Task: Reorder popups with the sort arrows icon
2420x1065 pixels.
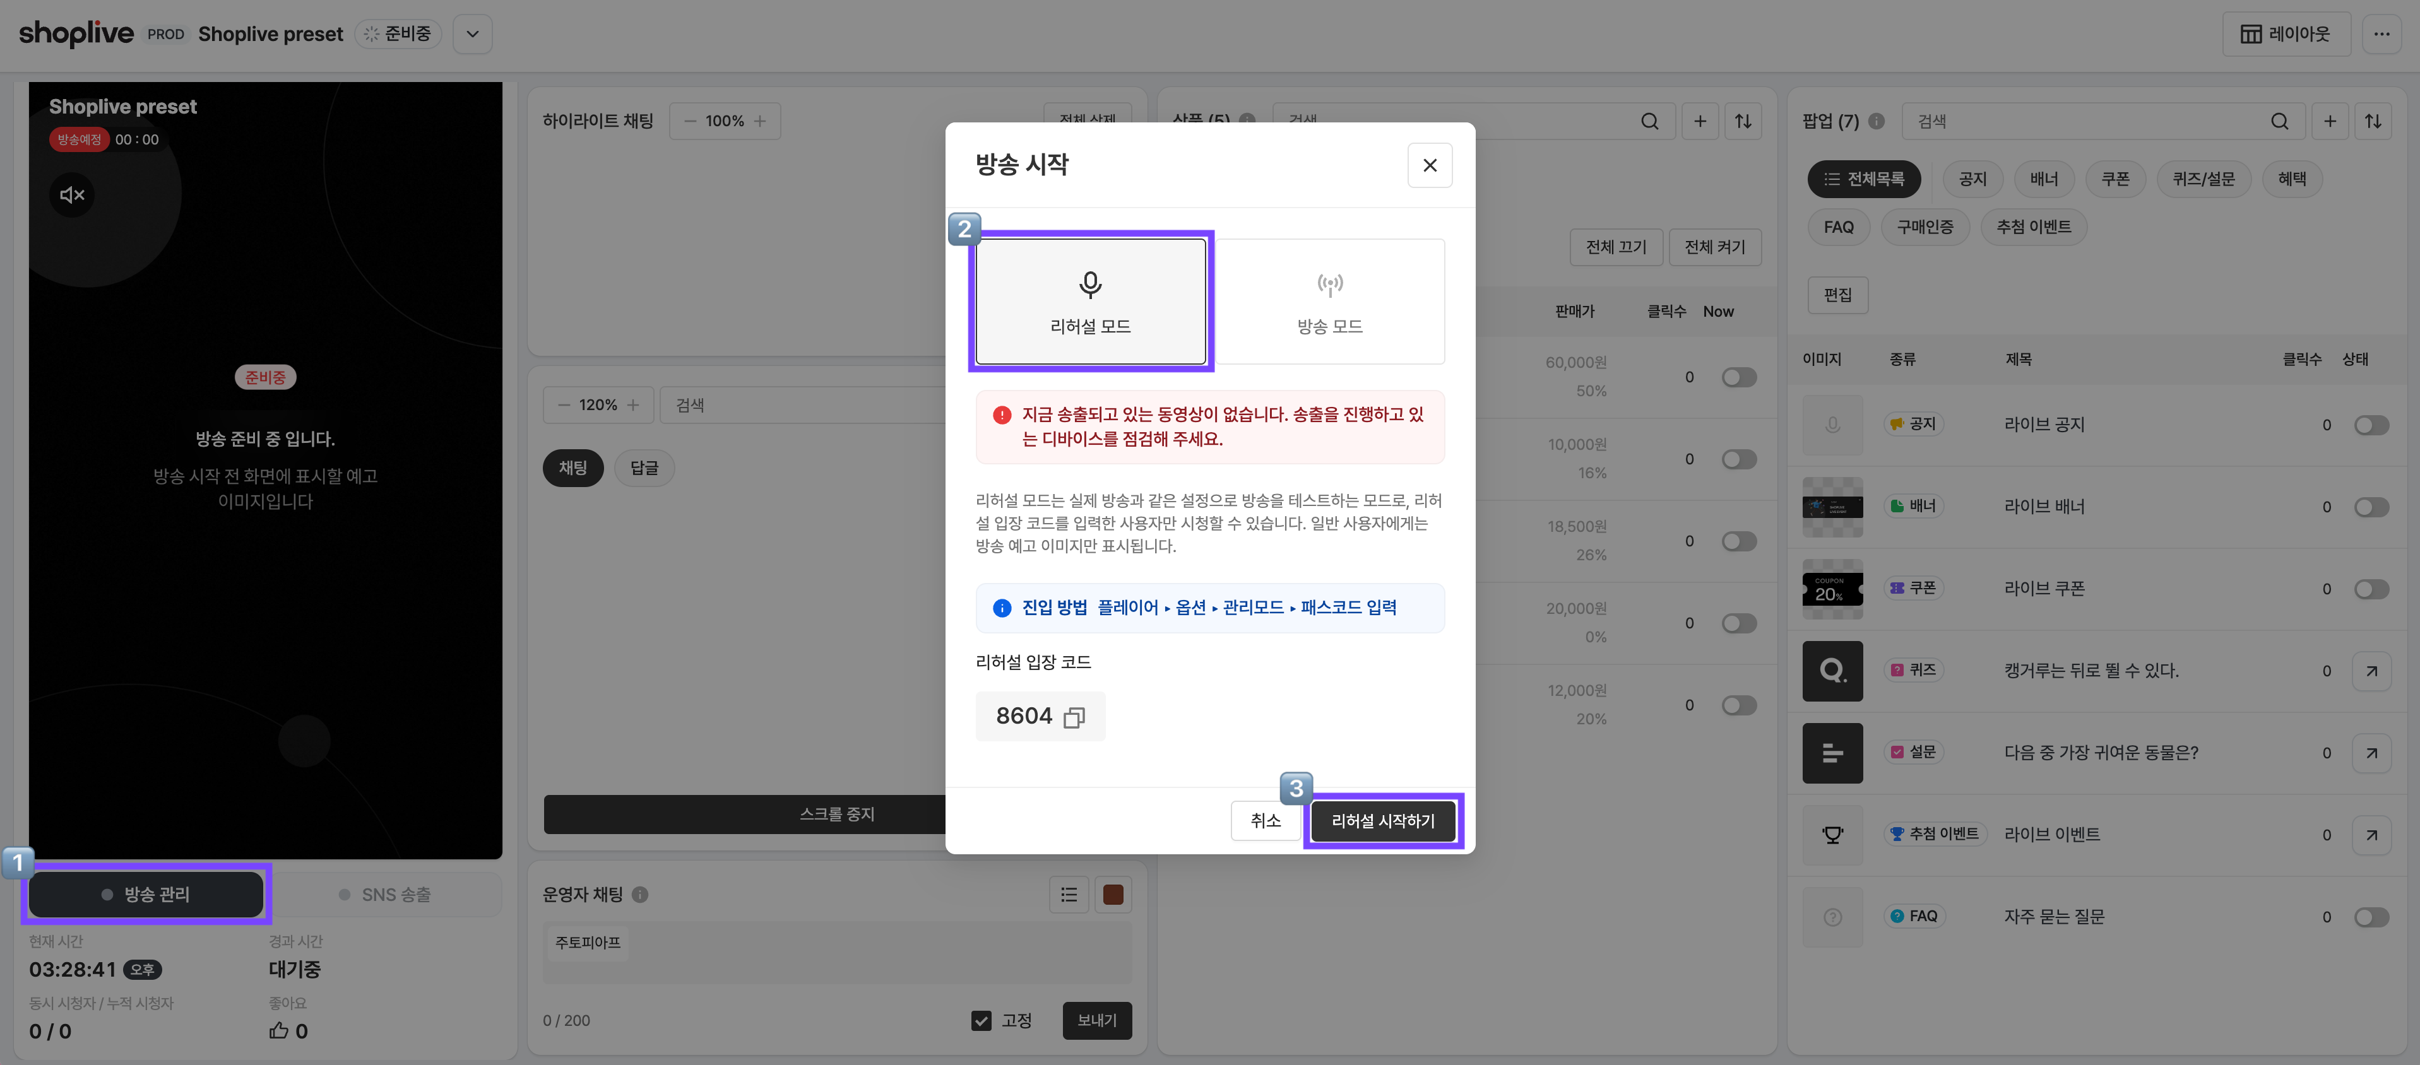Action: tap(2372, 121)
